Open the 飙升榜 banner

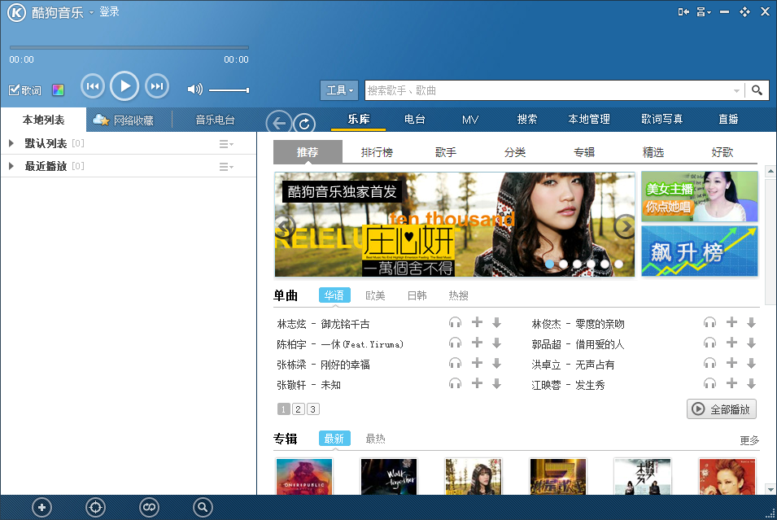pyautogui.click(x=699, y=251)
